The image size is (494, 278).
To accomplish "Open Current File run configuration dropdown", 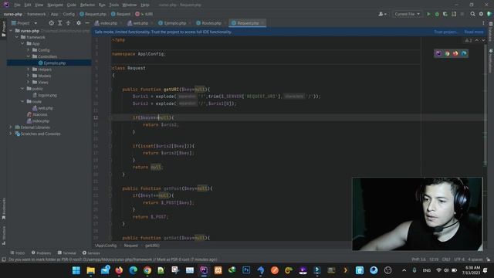I will pos(407,14).
